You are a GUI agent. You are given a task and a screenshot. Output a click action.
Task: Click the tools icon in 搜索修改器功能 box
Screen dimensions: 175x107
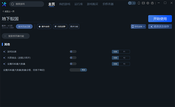point(5,36)
